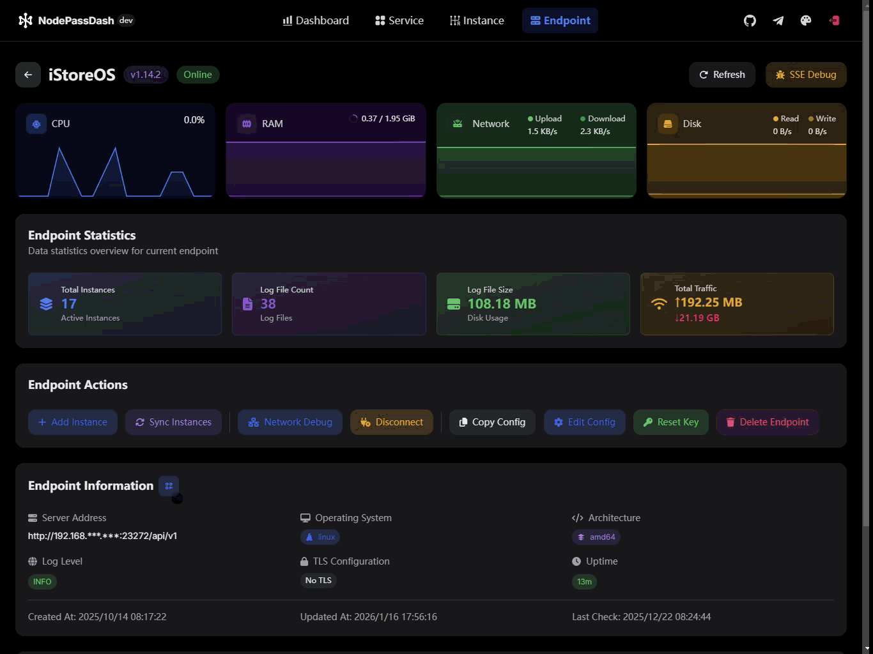This screenshot has width=873, height=654.
Task: Add Instance to this endpoint
Action: coord(73,422)
